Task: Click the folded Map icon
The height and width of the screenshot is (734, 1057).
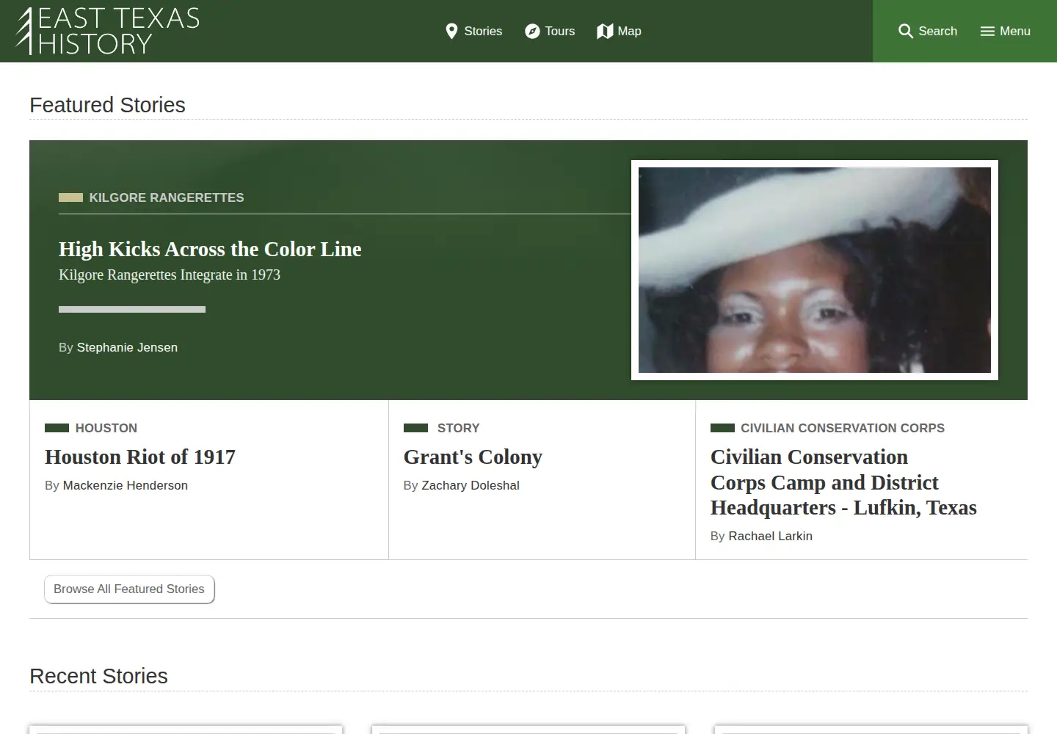Action: (x=605, y=31)
